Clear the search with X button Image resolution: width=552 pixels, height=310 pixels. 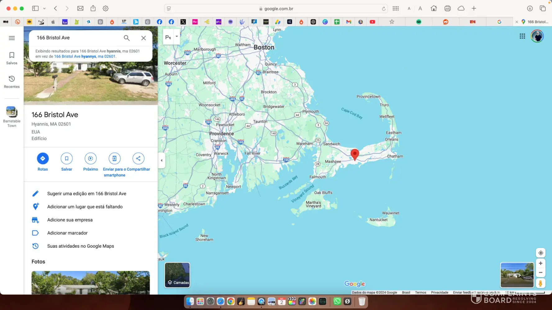tap(143, 38)
